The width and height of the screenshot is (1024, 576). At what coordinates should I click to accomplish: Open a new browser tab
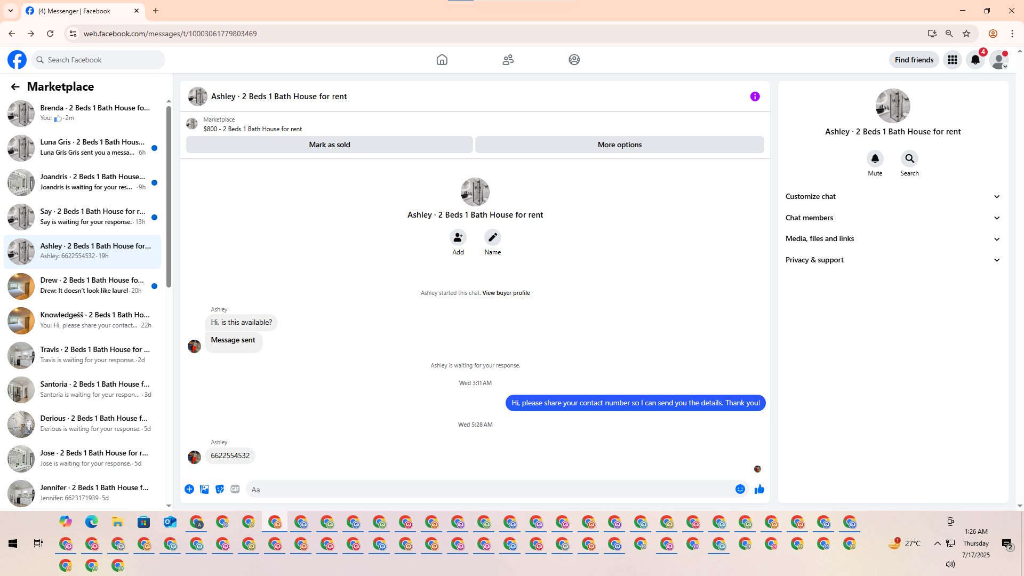156,11
